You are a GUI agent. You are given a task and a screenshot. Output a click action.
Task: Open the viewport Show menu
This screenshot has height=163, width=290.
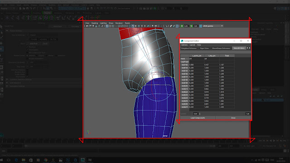click(x=111, y=23)
